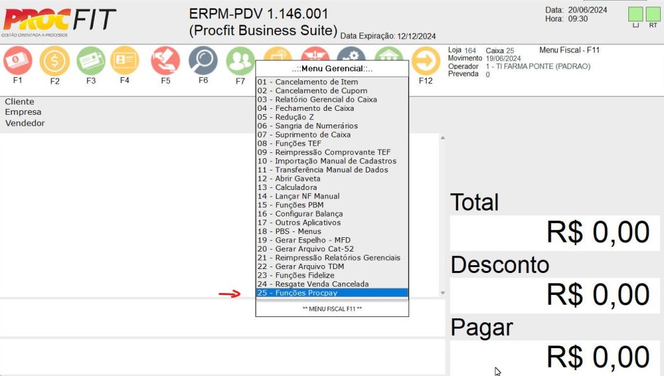Select 11 - Transferência Manual de Dados
664x376 pixels.
tap(332, 170)
